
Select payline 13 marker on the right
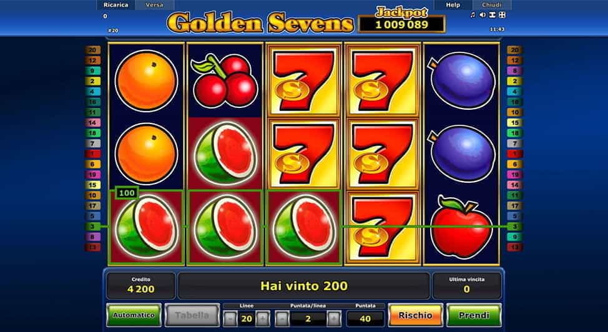[x=515, y=247]
